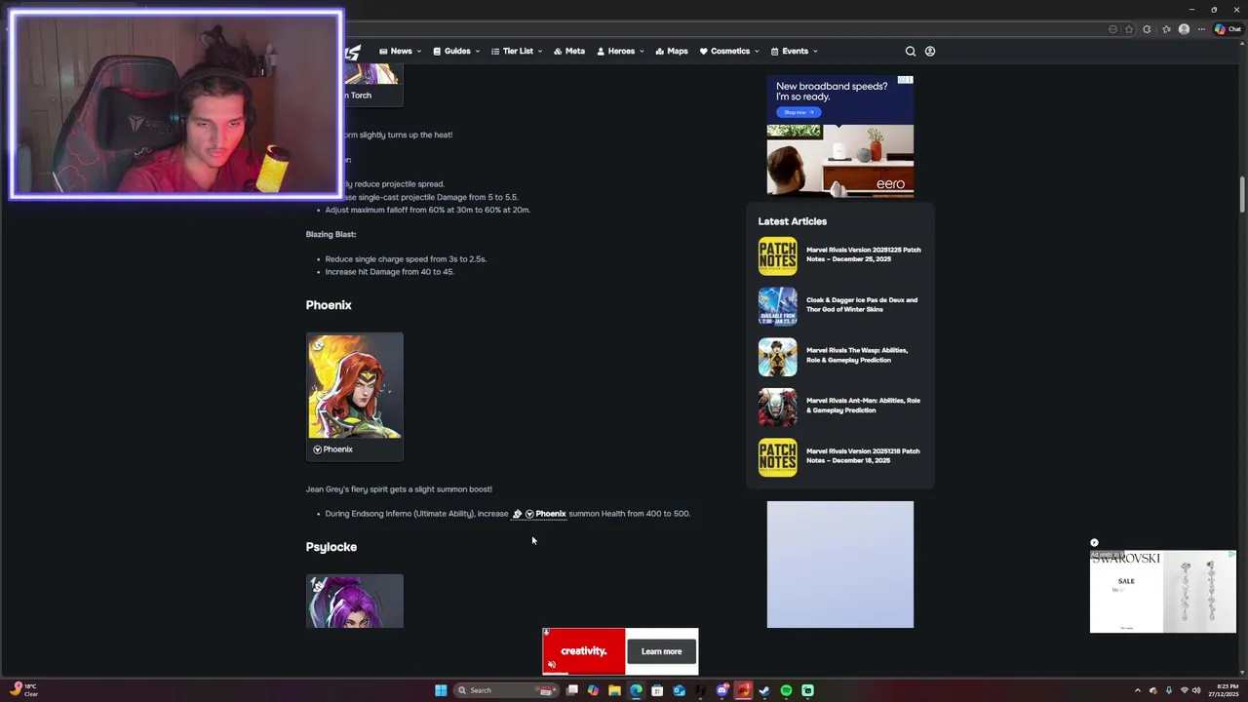Open the Copilot Chat button
Image resolution: width=1248 pixels, height=702 pixels.
click(x=1228, y=29)
